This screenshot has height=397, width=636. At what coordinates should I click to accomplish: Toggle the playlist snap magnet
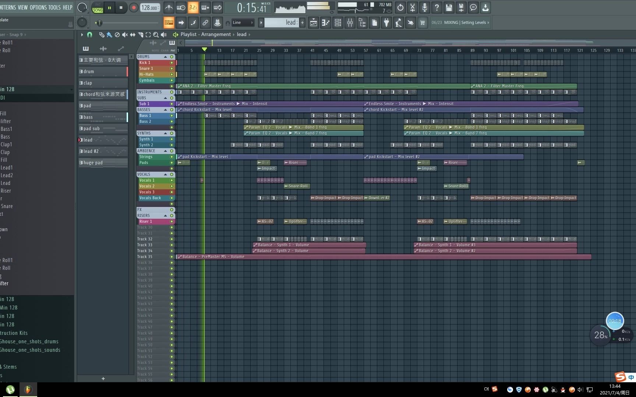89,35
